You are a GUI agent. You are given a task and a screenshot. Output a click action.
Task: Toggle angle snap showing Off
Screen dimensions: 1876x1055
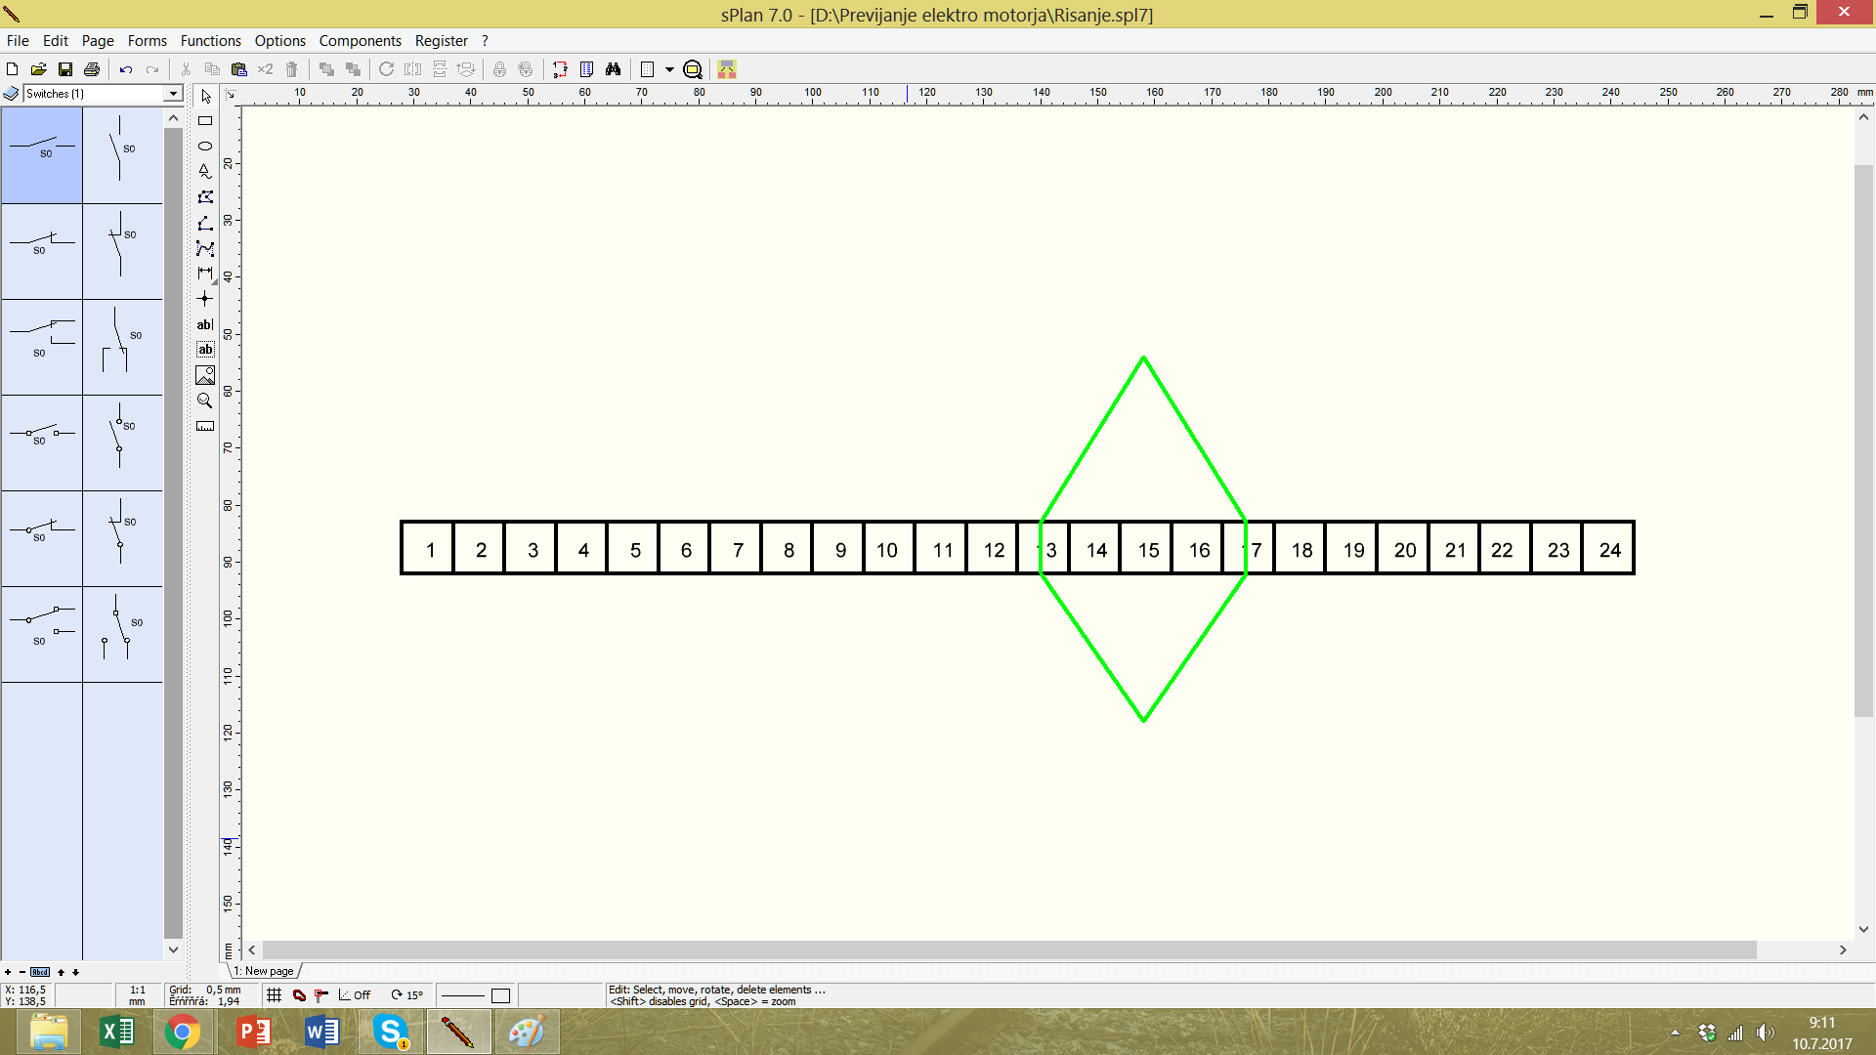pos(355,995)
